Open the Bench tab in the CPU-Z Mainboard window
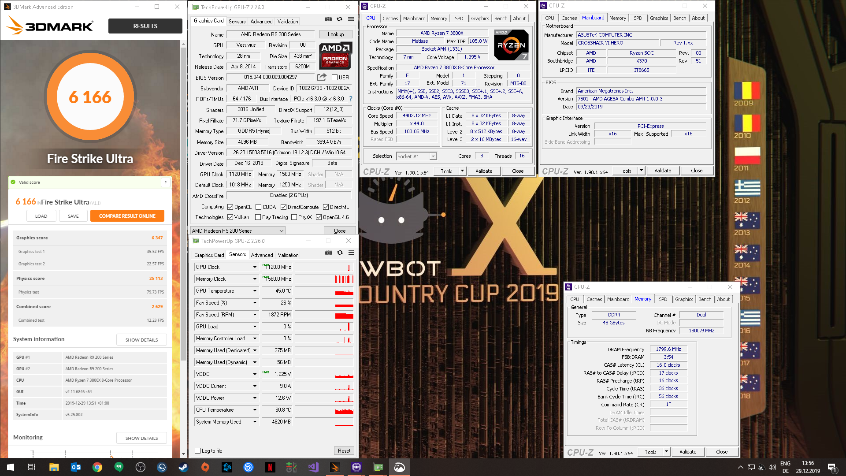This screenshot has height=476, width=846. (679, 18)
